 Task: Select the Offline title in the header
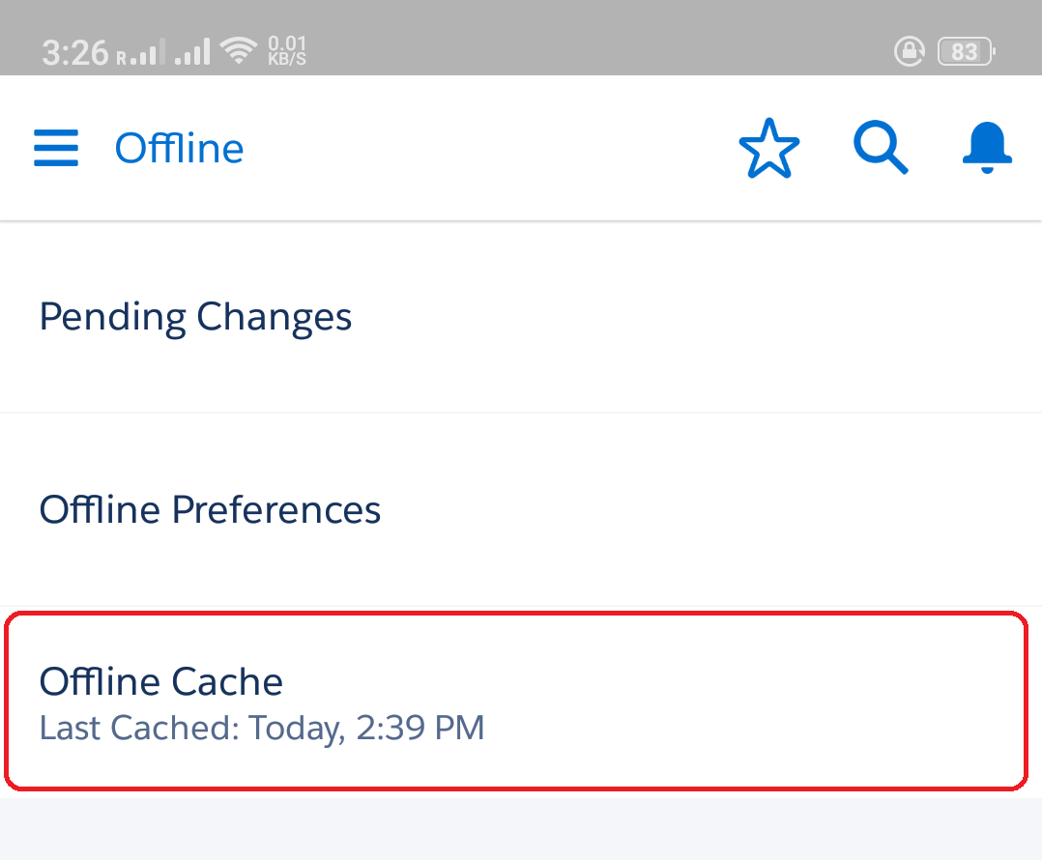coord(179,148)
